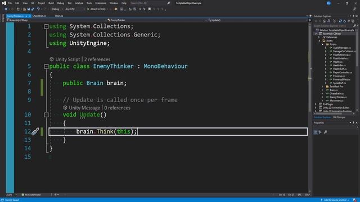
Task: Open the Update() member navigation dropdown
Action: click(258, 20)
